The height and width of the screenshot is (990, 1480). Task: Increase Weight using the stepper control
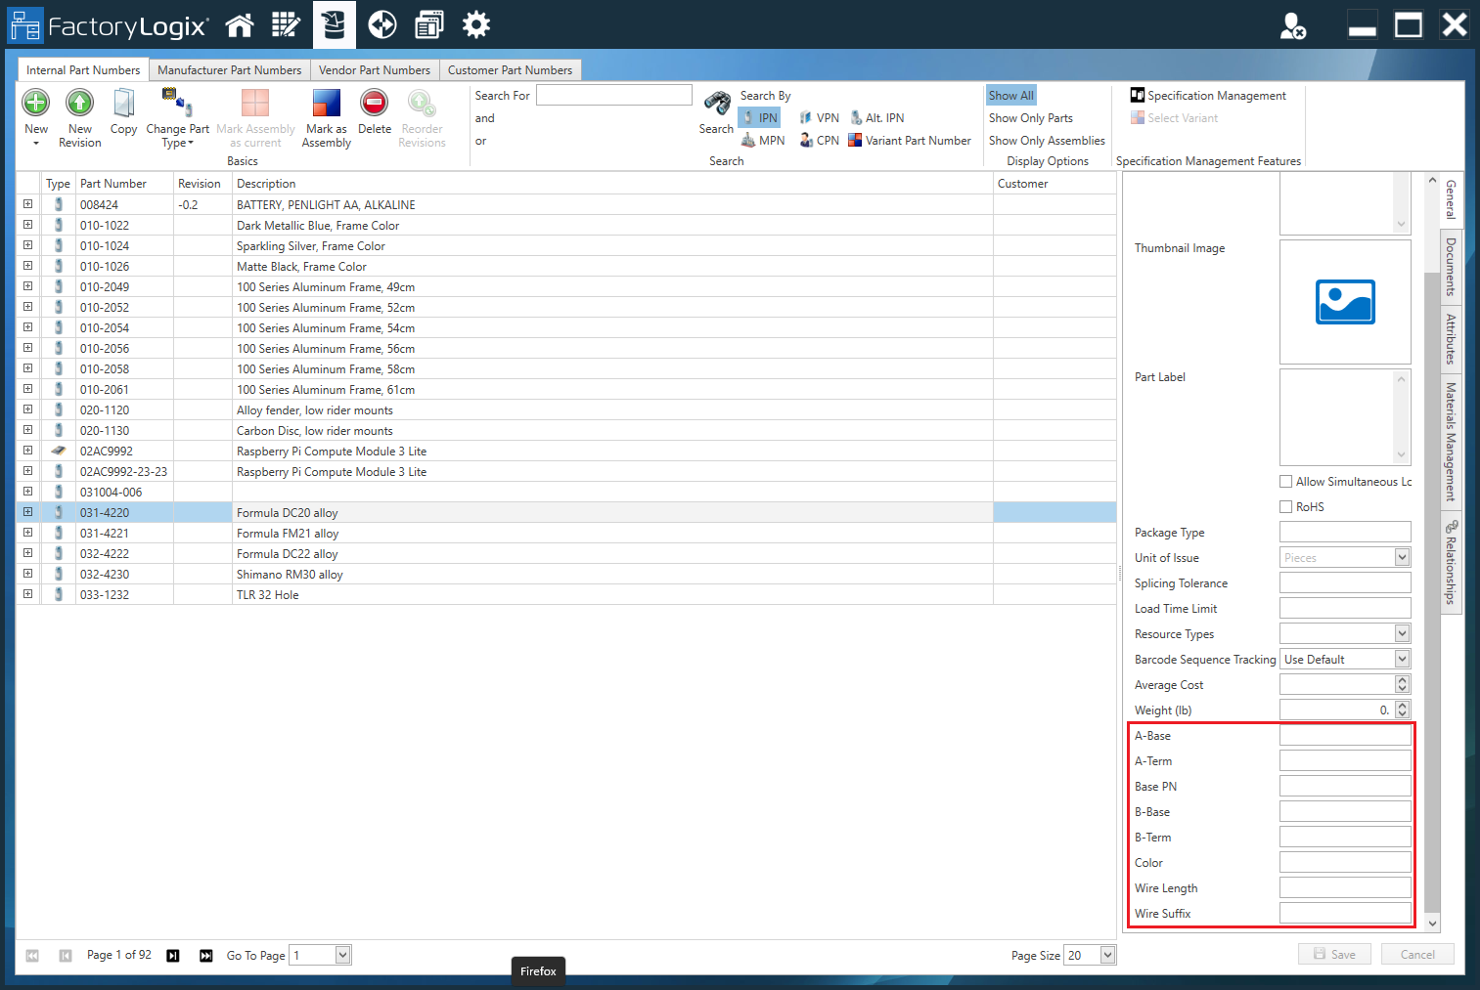[x=1401, y=706]
